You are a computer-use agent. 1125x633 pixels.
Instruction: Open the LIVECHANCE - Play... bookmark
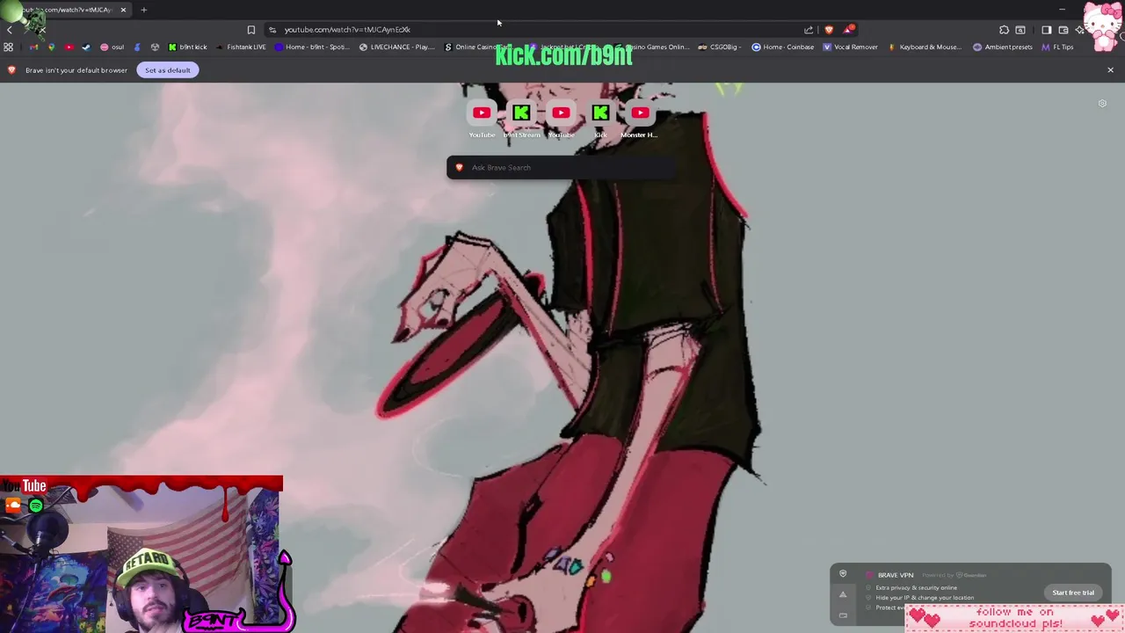point(397,47)
